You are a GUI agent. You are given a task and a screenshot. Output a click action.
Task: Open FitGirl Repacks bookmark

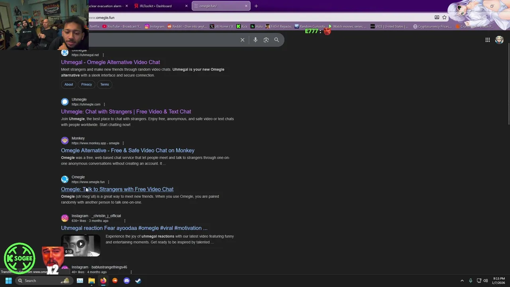279,26
